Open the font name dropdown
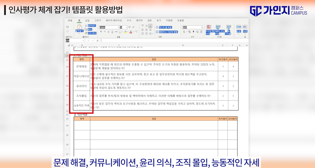The width and height of the screenshot is (315, 168). click(x=118, y=27)
